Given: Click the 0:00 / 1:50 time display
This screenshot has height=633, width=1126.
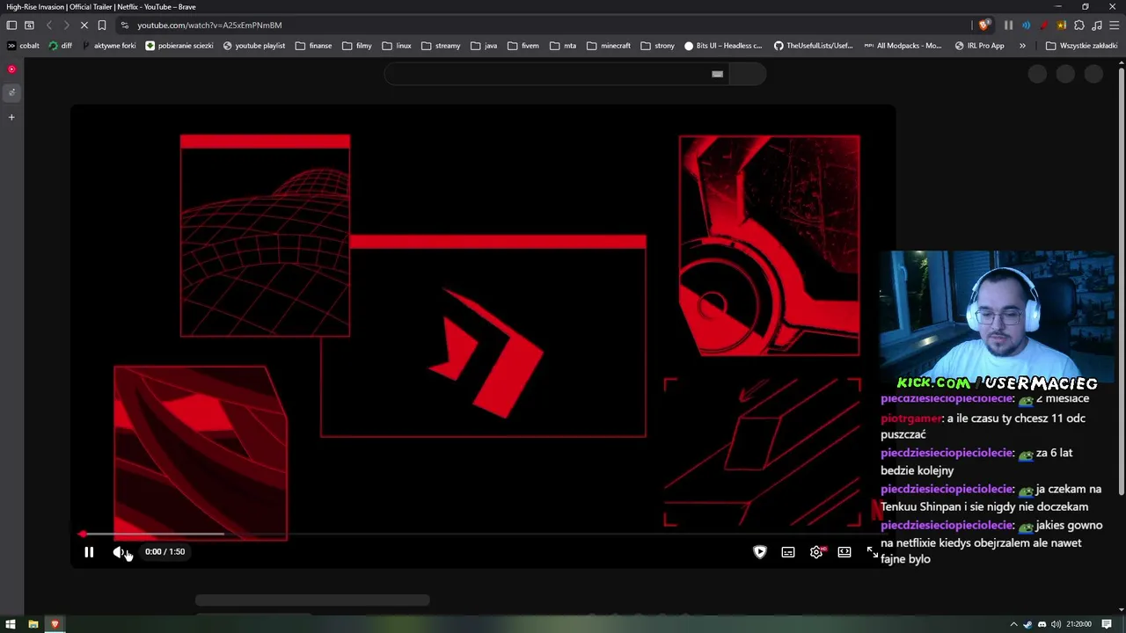Looking at the screenshot, I should click(165, 552).
